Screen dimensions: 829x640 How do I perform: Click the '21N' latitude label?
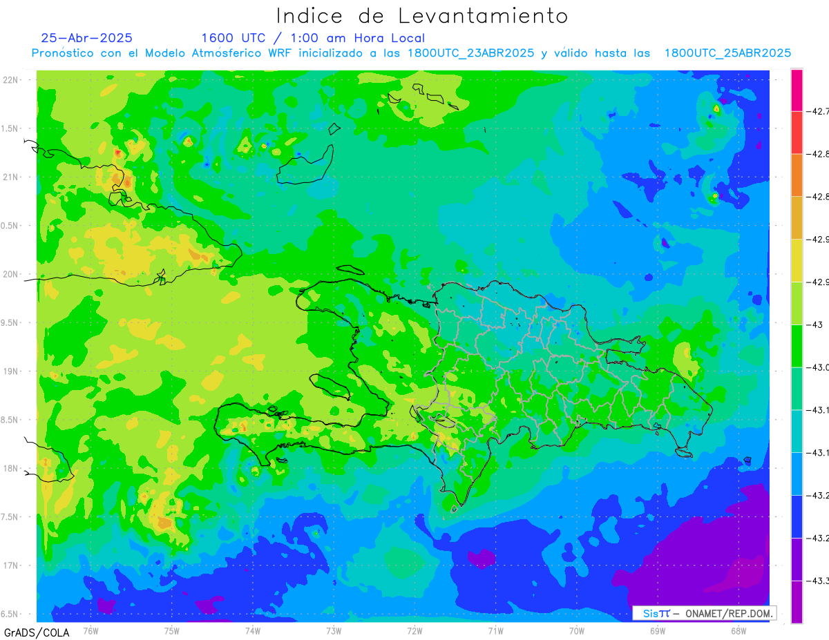point(10,177)
